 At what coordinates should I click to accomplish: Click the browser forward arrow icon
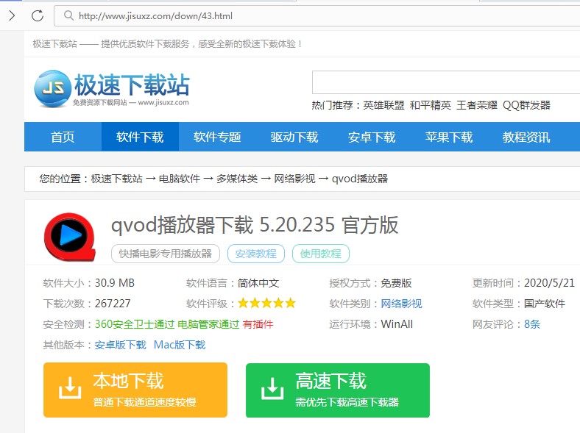click(12, 15)
